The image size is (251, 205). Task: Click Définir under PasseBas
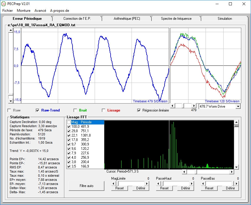[230, 188]
